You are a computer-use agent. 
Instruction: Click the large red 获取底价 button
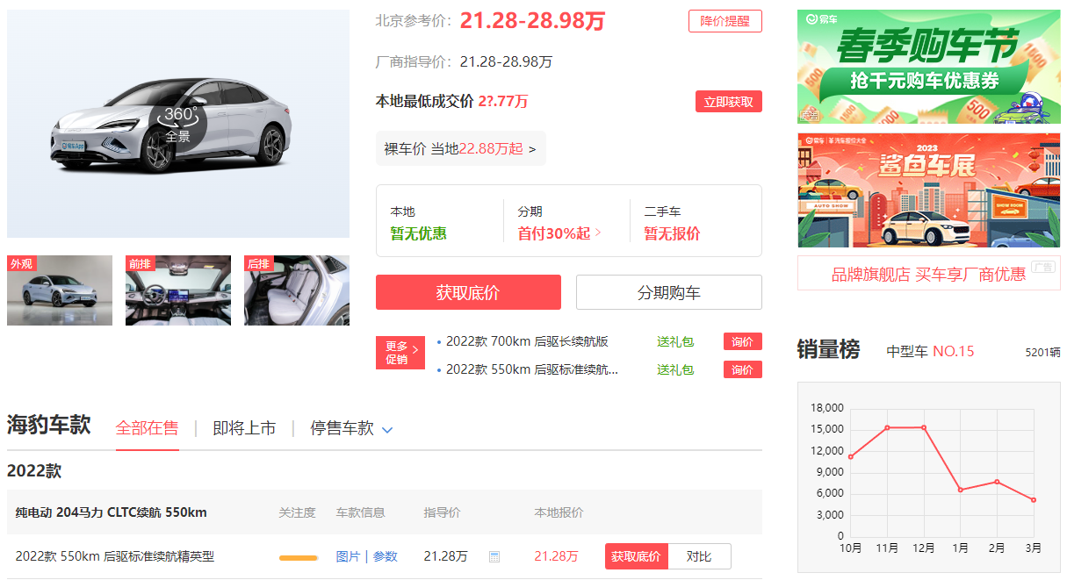(468, 292)
